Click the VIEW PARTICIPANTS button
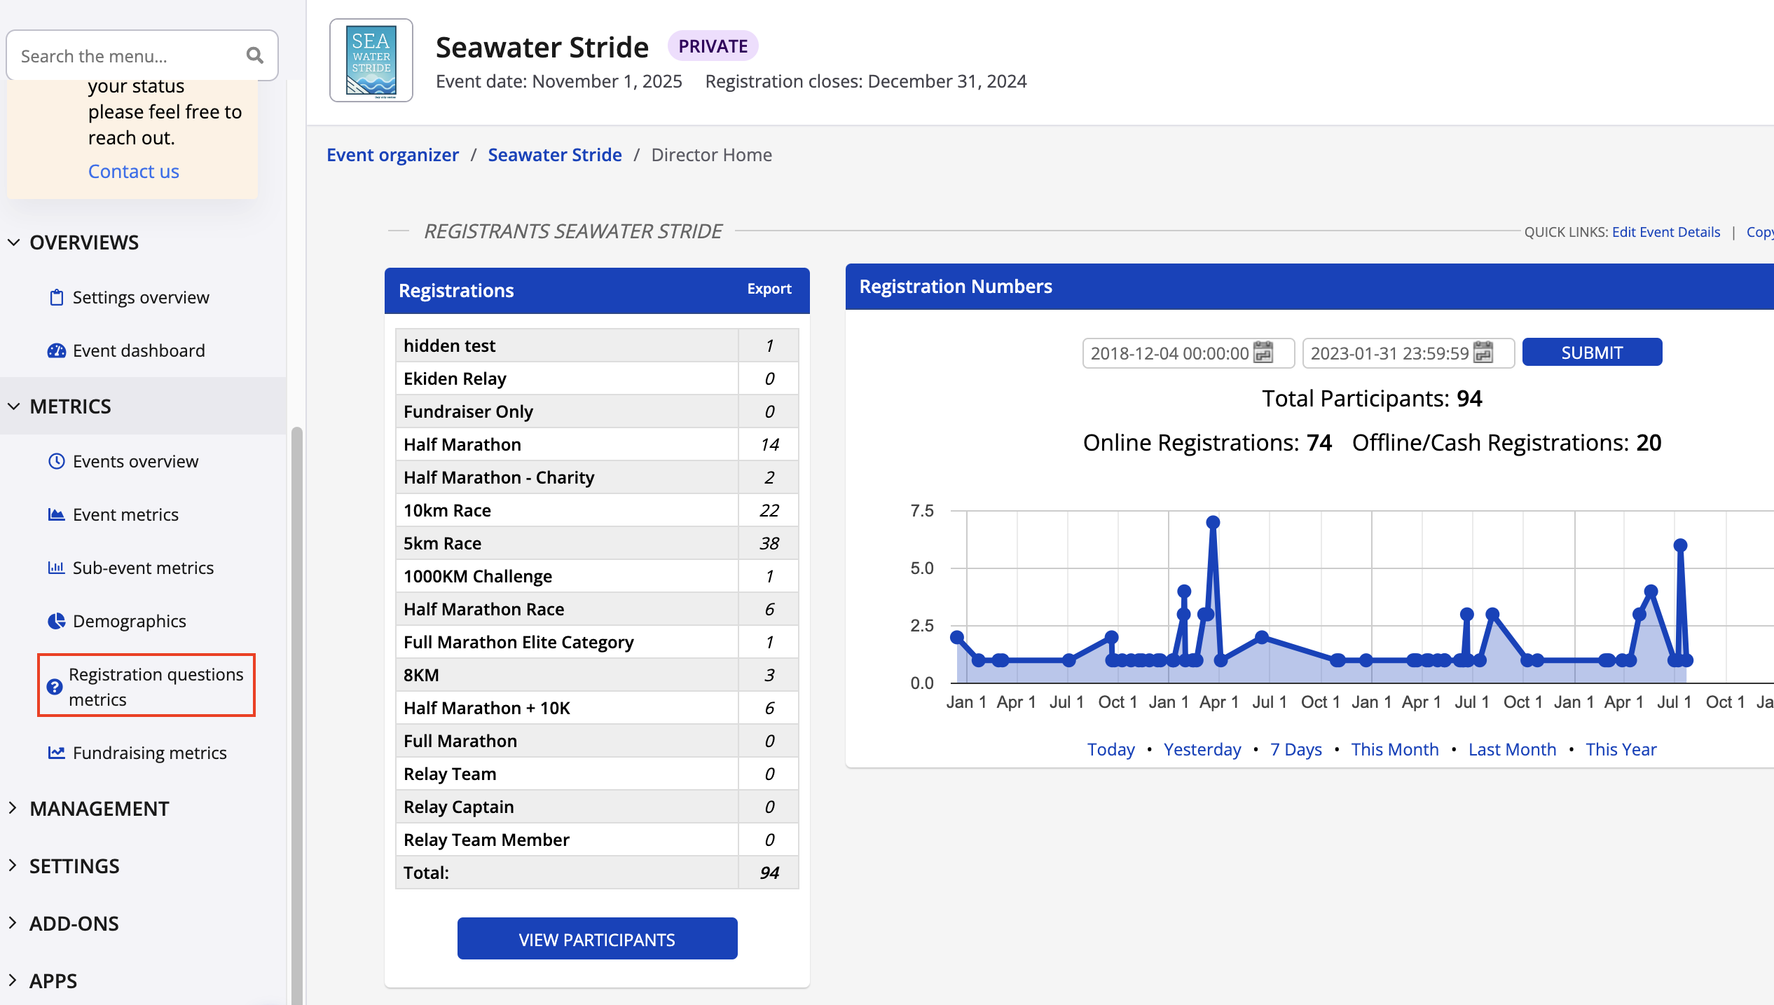Image resolution: width=1774 pixels, height=1005 pixels. click(597, 939)
